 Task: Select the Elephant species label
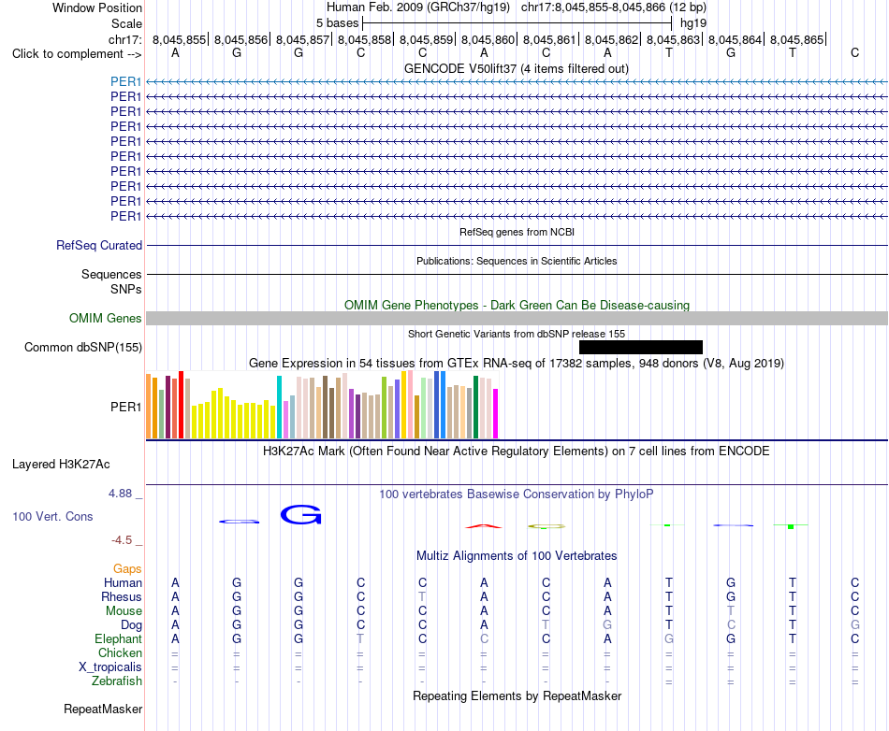118,638
